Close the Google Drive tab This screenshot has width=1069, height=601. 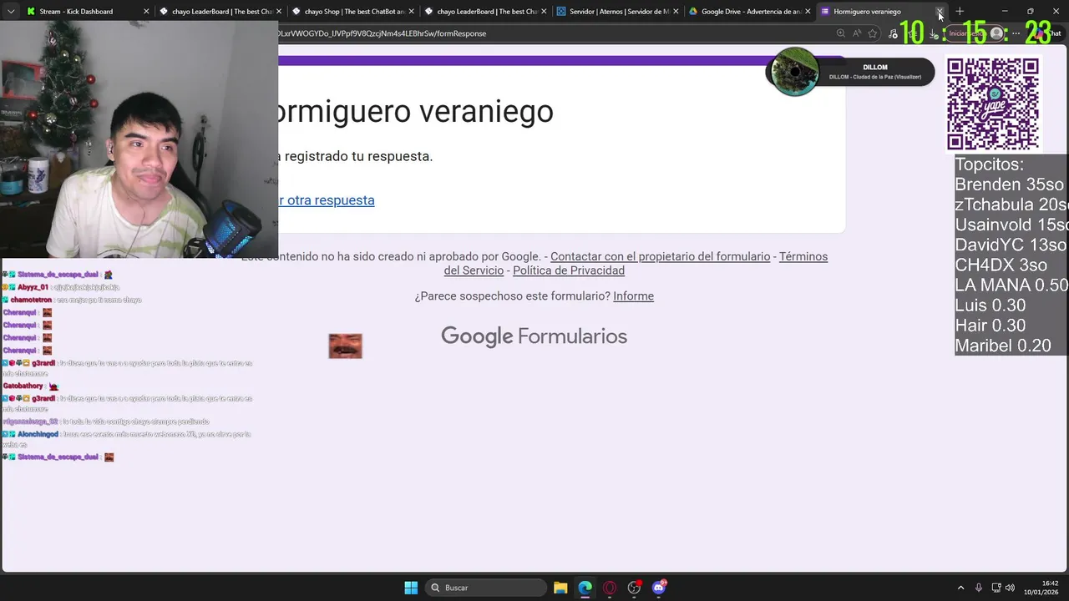pos(808,12)
